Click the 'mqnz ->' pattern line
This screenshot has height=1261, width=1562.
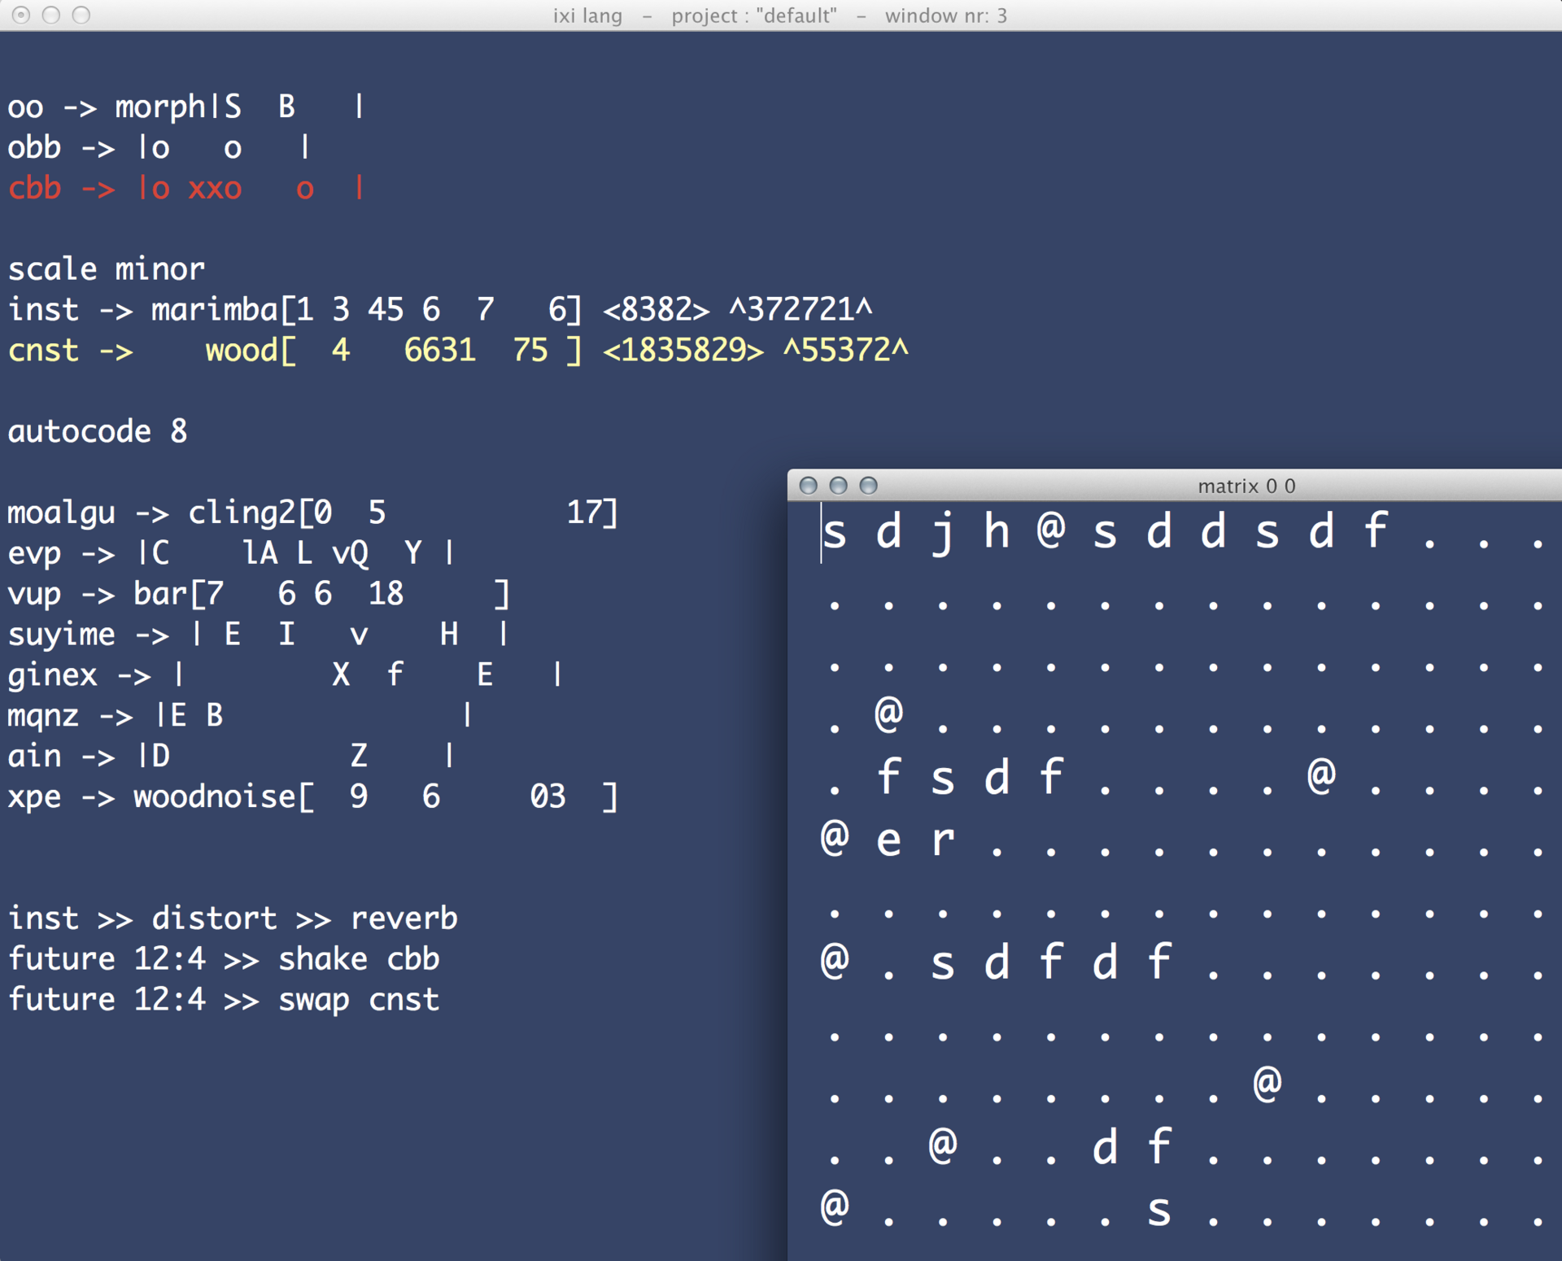point(240,715)
